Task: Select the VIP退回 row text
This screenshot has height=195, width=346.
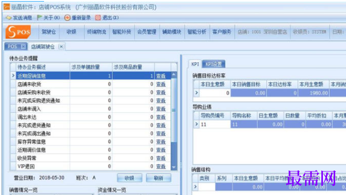Action: pos(26,167)
